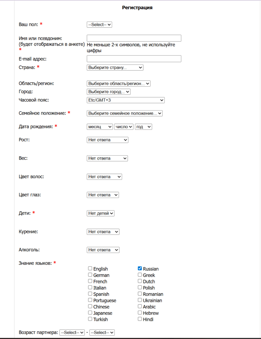Open the first Возраст партнера age dropdown
261x339 pixels.
click(72, 332)
